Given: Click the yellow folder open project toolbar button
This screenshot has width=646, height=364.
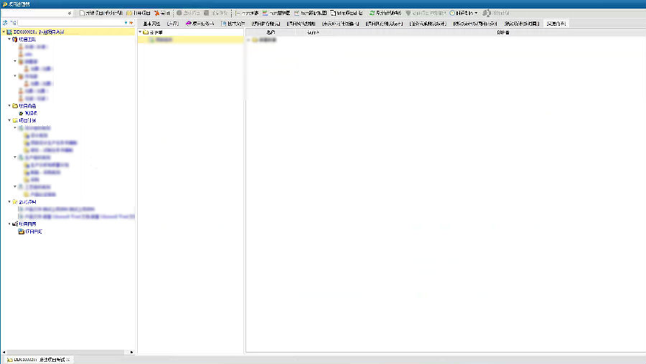Looking at the screenshot, I should [139, 13].
